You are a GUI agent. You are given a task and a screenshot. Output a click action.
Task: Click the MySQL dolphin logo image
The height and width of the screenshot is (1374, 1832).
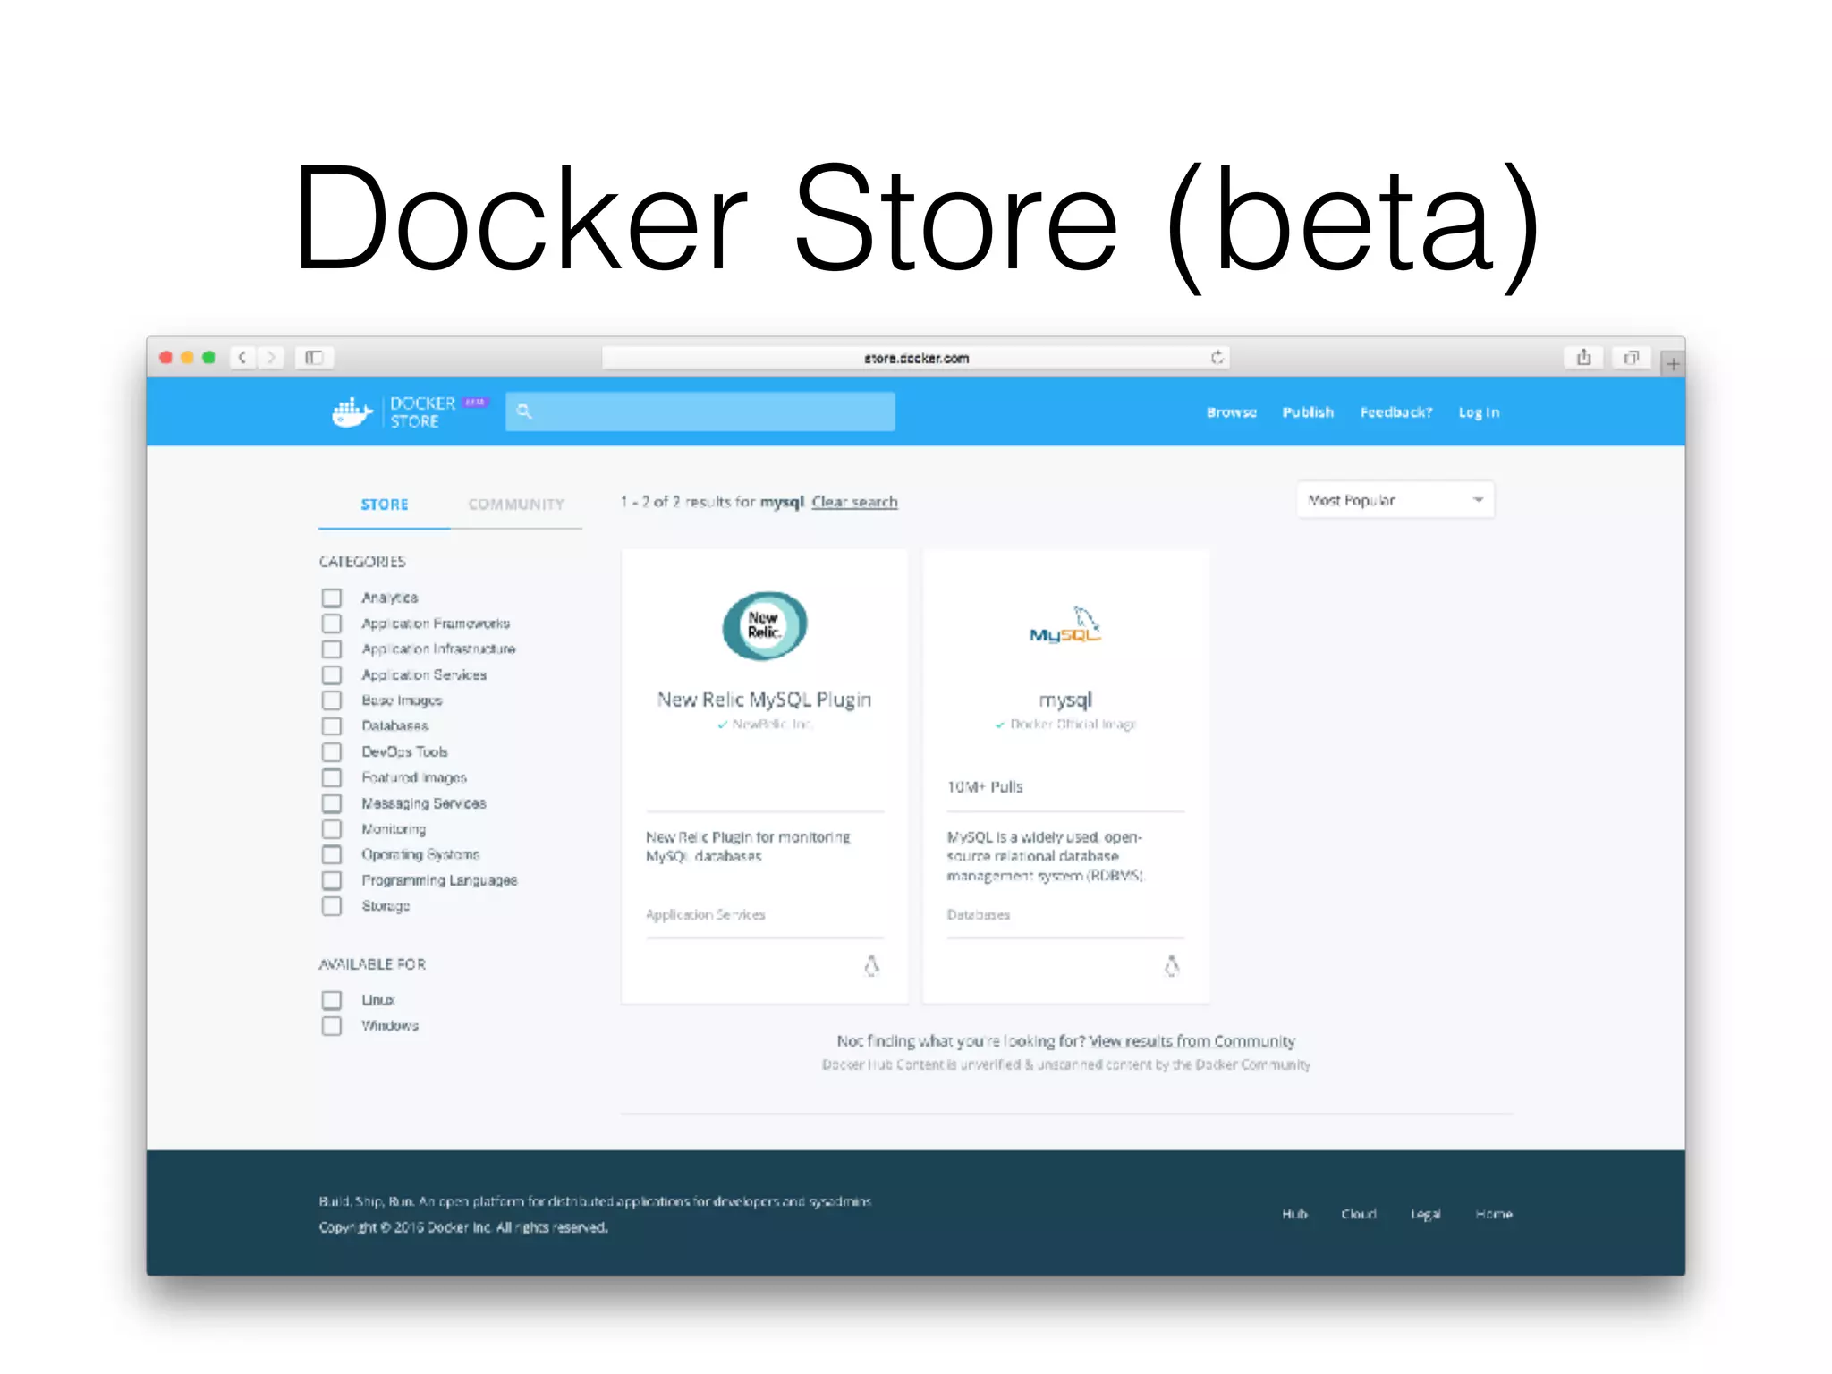pos(1064,625)
